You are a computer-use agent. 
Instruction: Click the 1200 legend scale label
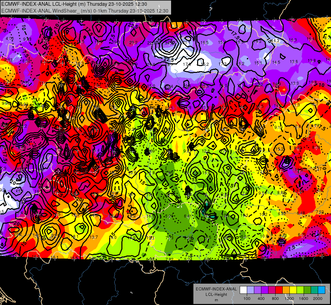point(289,299)
